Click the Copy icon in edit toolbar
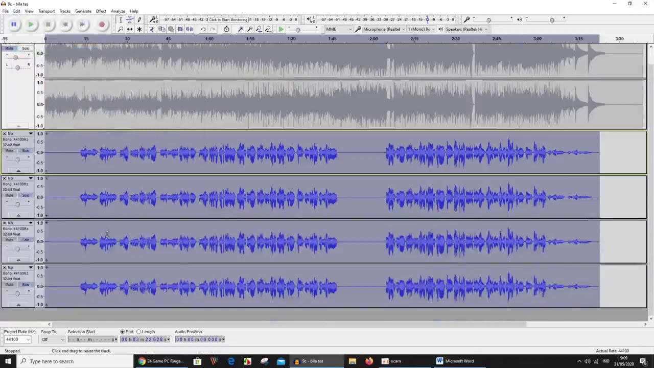The height and width of the screenshot is (368, 654). tap(161, 29)
